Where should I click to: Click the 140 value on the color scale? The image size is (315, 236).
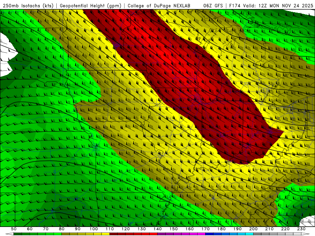(x=157, y=229)
